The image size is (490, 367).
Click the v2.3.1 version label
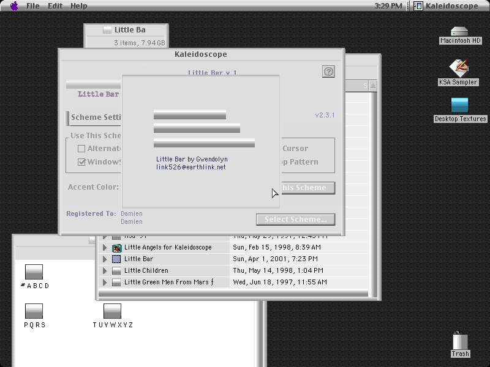pyautogui.click(x=325, y=115)
